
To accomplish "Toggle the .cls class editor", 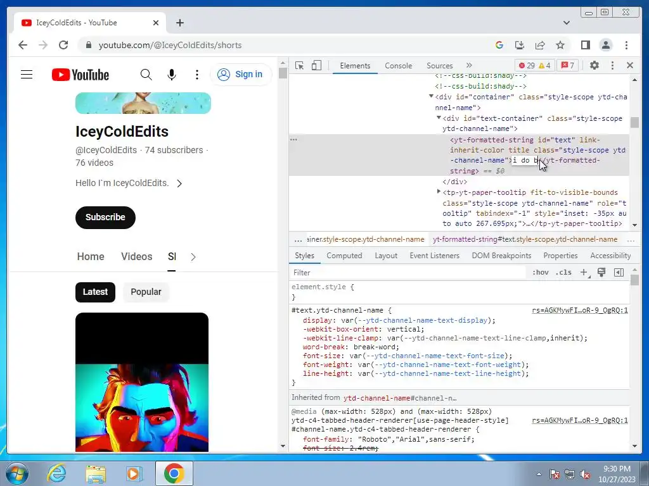I will point(564,272).
